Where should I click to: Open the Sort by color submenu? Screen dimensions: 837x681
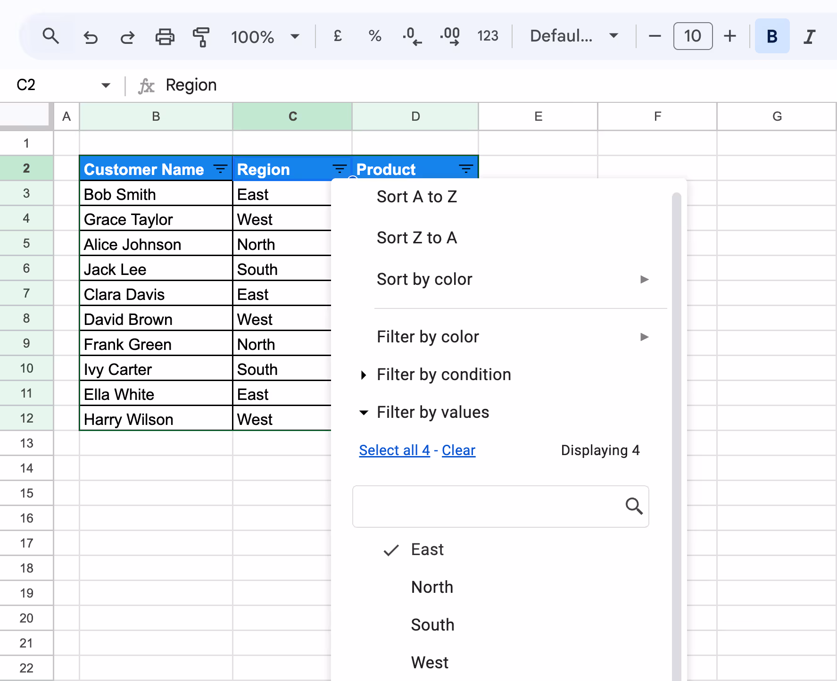(424, 279)
